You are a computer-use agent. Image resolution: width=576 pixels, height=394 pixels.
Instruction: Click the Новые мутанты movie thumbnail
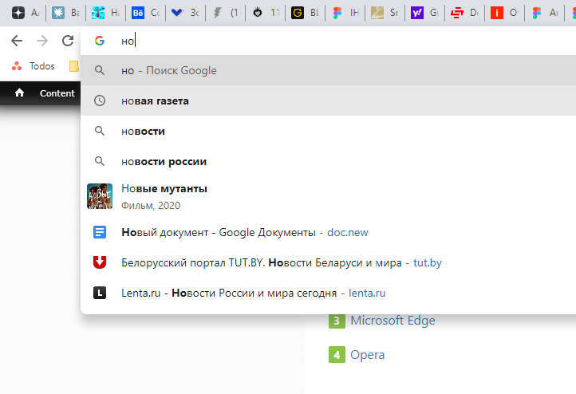100,196
